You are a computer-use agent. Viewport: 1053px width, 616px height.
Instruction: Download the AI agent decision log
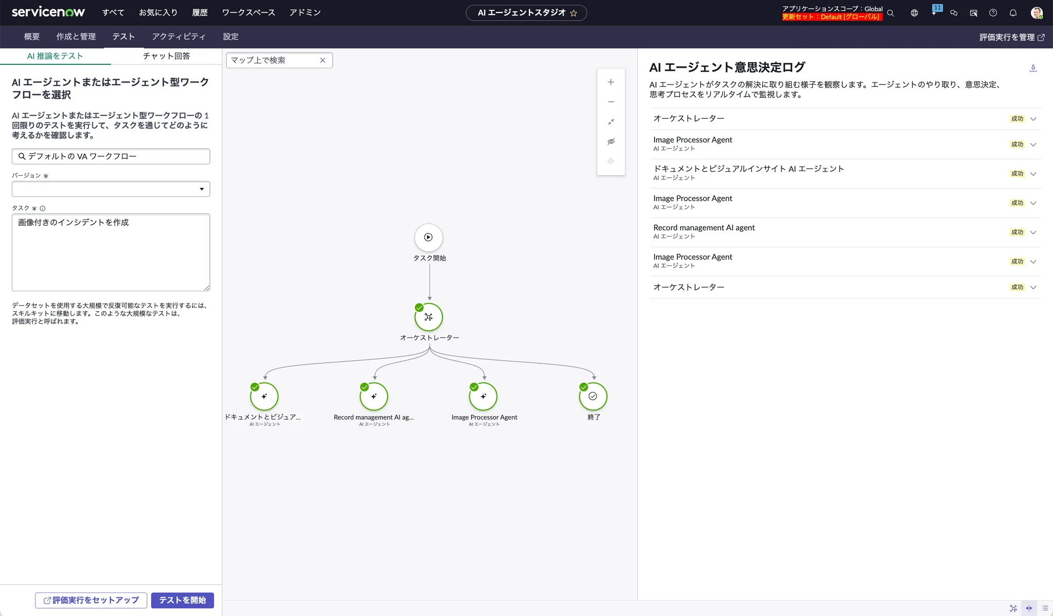[1033, 68]
